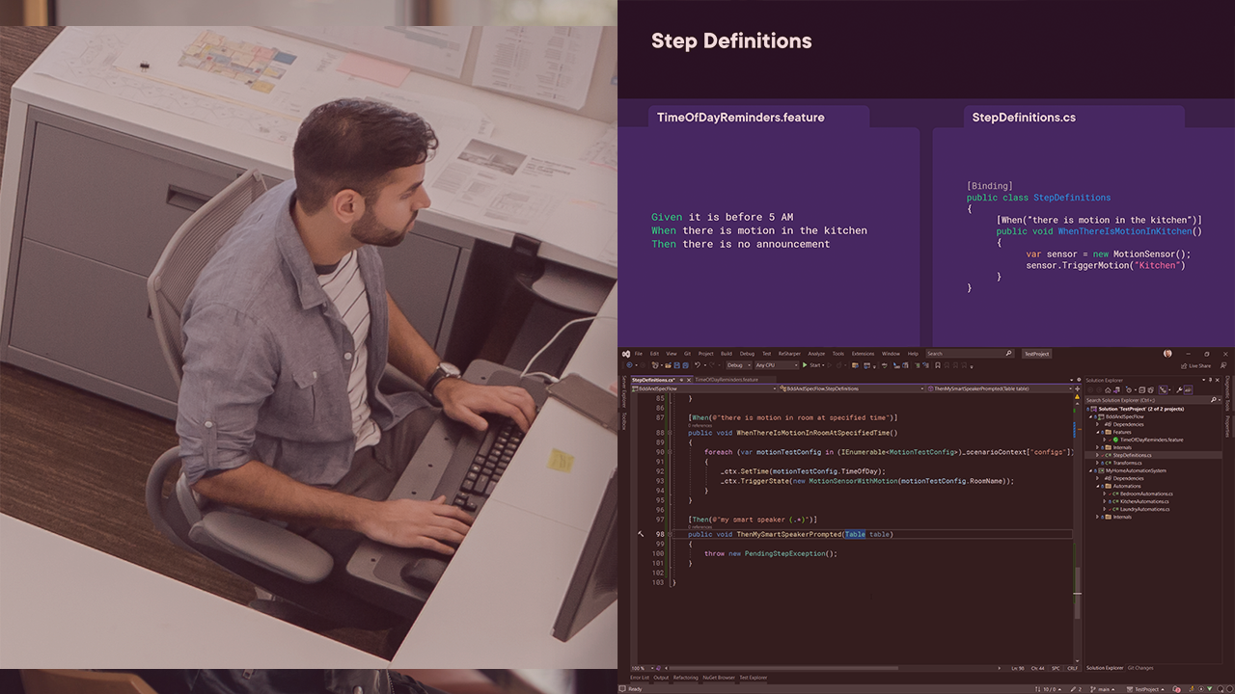Toggle the Show All Files icon in Solution Explorer
The height and width of the screenshot is (694, 1235).
click(x=1150, y=389)
